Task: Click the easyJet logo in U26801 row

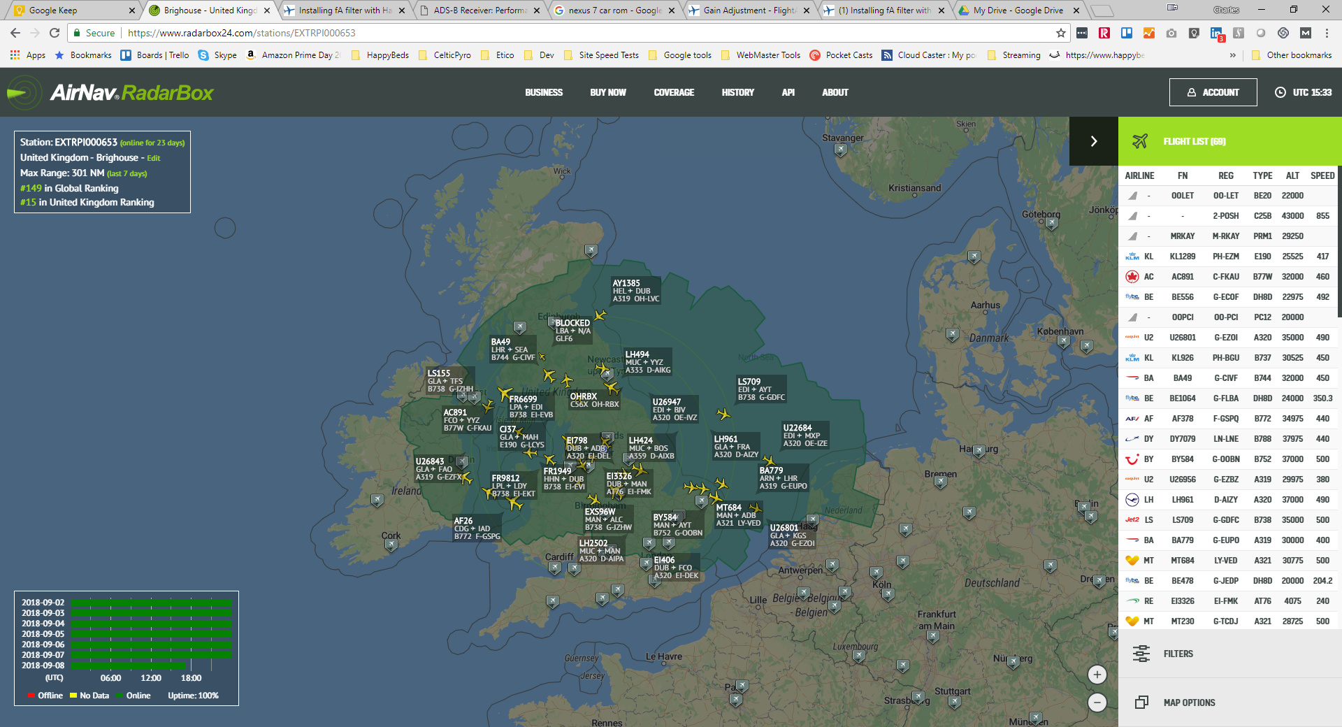Action: [x=1132, y=338]
